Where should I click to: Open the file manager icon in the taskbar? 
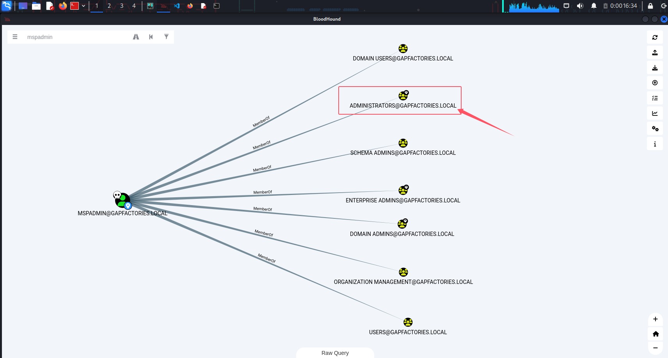pyautogui.click(x=36, y=6)
